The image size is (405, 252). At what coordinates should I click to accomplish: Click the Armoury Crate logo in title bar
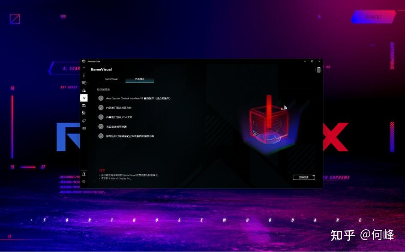click(84, 61)
